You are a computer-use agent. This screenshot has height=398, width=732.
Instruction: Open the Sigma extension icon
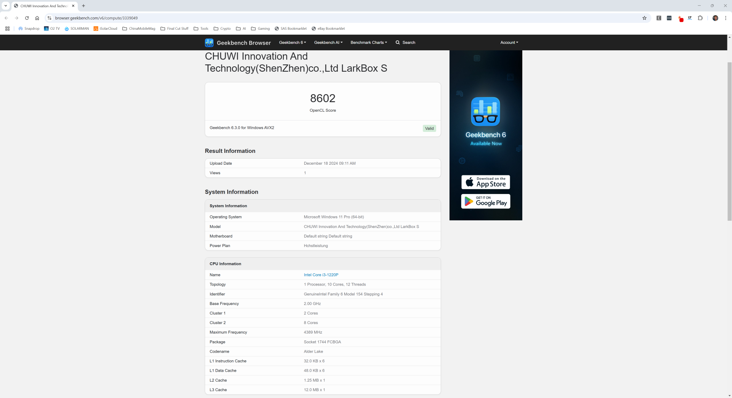tap(659, 18)
